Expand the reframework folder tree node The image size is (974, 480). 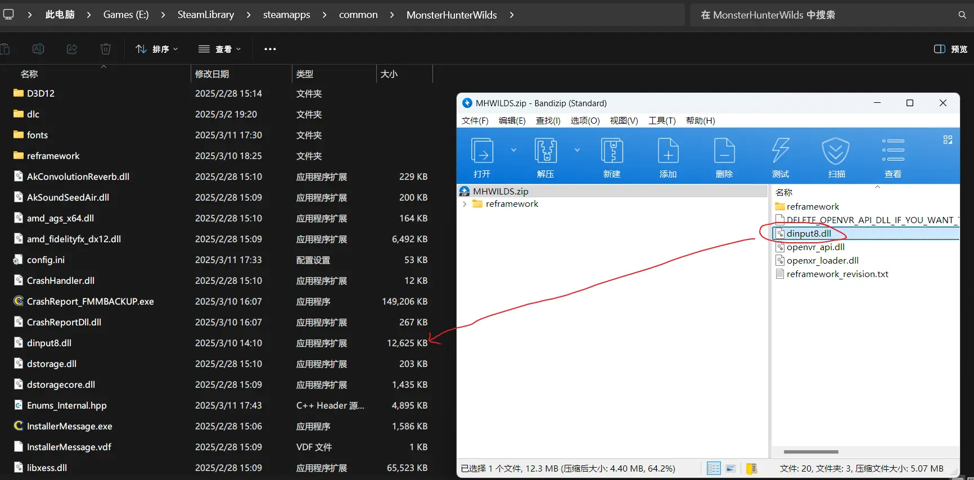(465, 204)
